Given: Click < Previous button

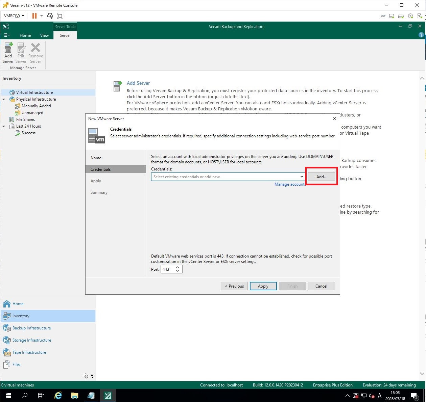Looking at the screenshot, I should (x=234, y=286).
